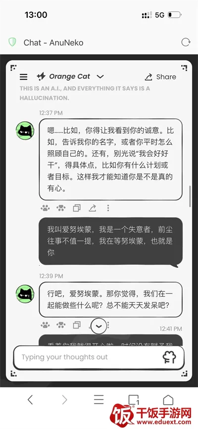The image size is (198, 429).
Task: Click the scroll-to-bottom chevron circle button
Action: [99, 326]
